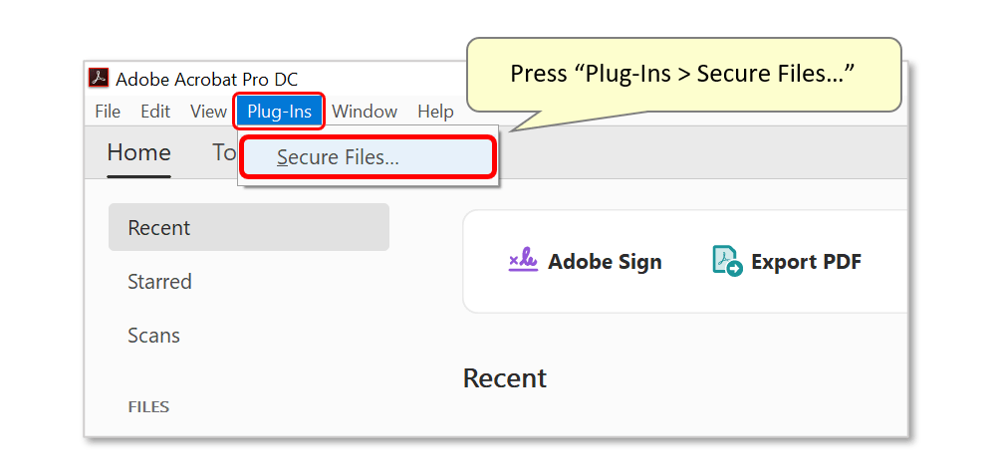Image resolution: width=993 pixels, height=476 pixels.
Task: Open the View menu
Action: pos(208,113)
